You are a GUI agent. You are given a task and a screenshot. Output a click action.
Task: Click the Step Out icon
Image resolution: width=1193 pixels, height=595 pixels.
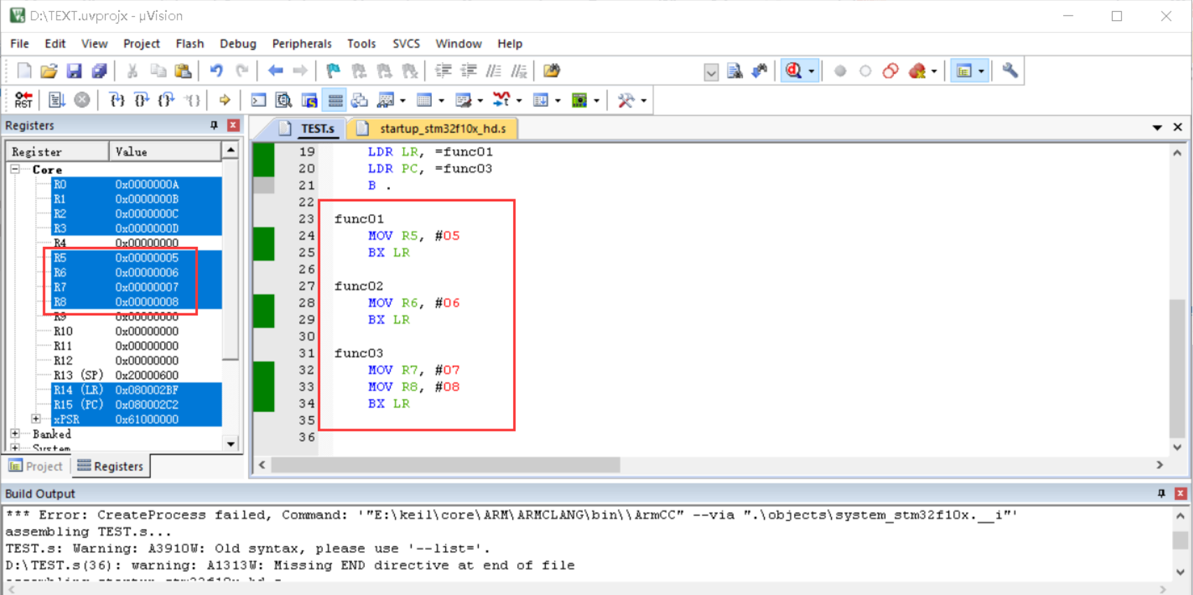point(166,100)
